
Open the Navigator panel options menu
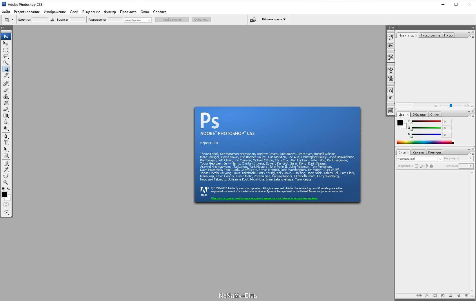tap(472, 37)
